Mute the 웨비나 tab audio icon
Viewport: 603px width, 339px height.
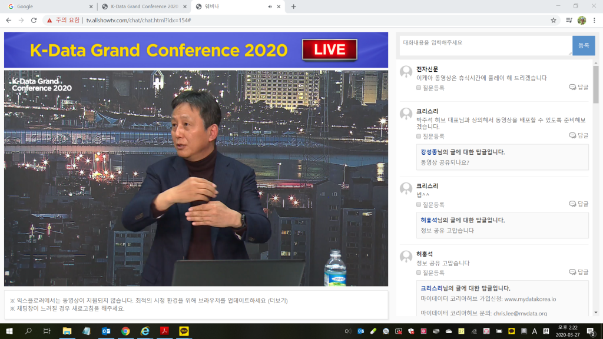(x=270, y=6)
